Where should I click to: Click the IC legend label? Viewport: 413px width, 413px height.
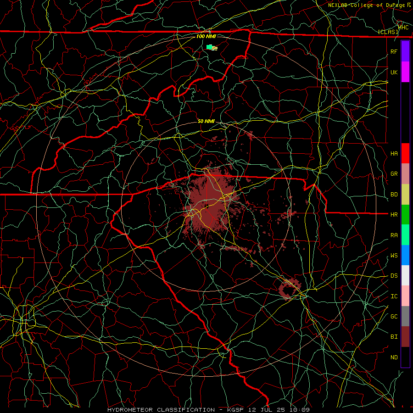click(394, 296)
